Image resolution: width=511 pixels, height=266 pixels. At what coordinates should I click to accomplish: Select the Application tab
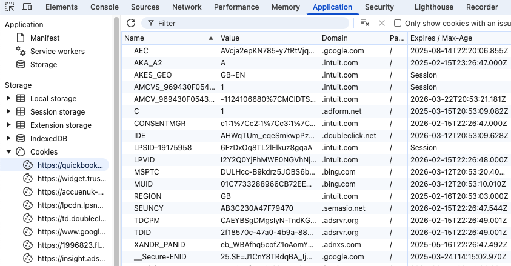[x=332, y=7]
